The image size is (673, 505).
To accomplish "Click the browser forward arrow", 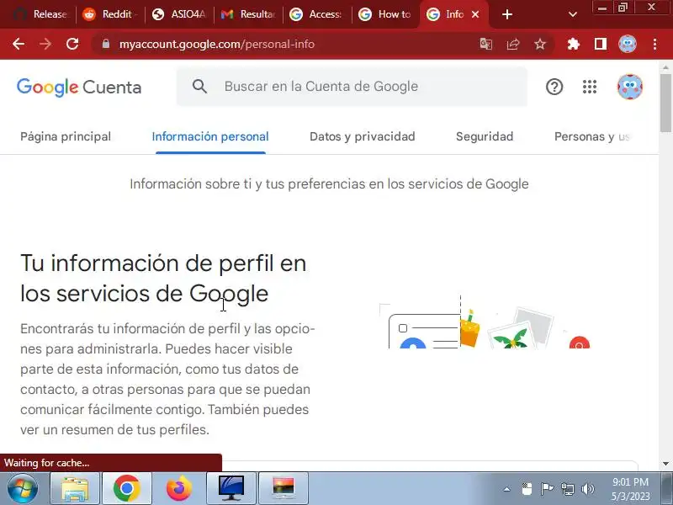I will pos(45,44).
